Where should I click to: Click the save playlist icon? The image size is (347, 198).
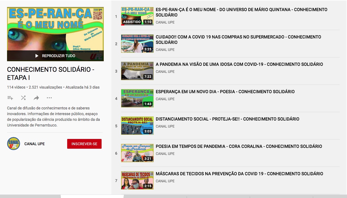[x=10, y=98]
